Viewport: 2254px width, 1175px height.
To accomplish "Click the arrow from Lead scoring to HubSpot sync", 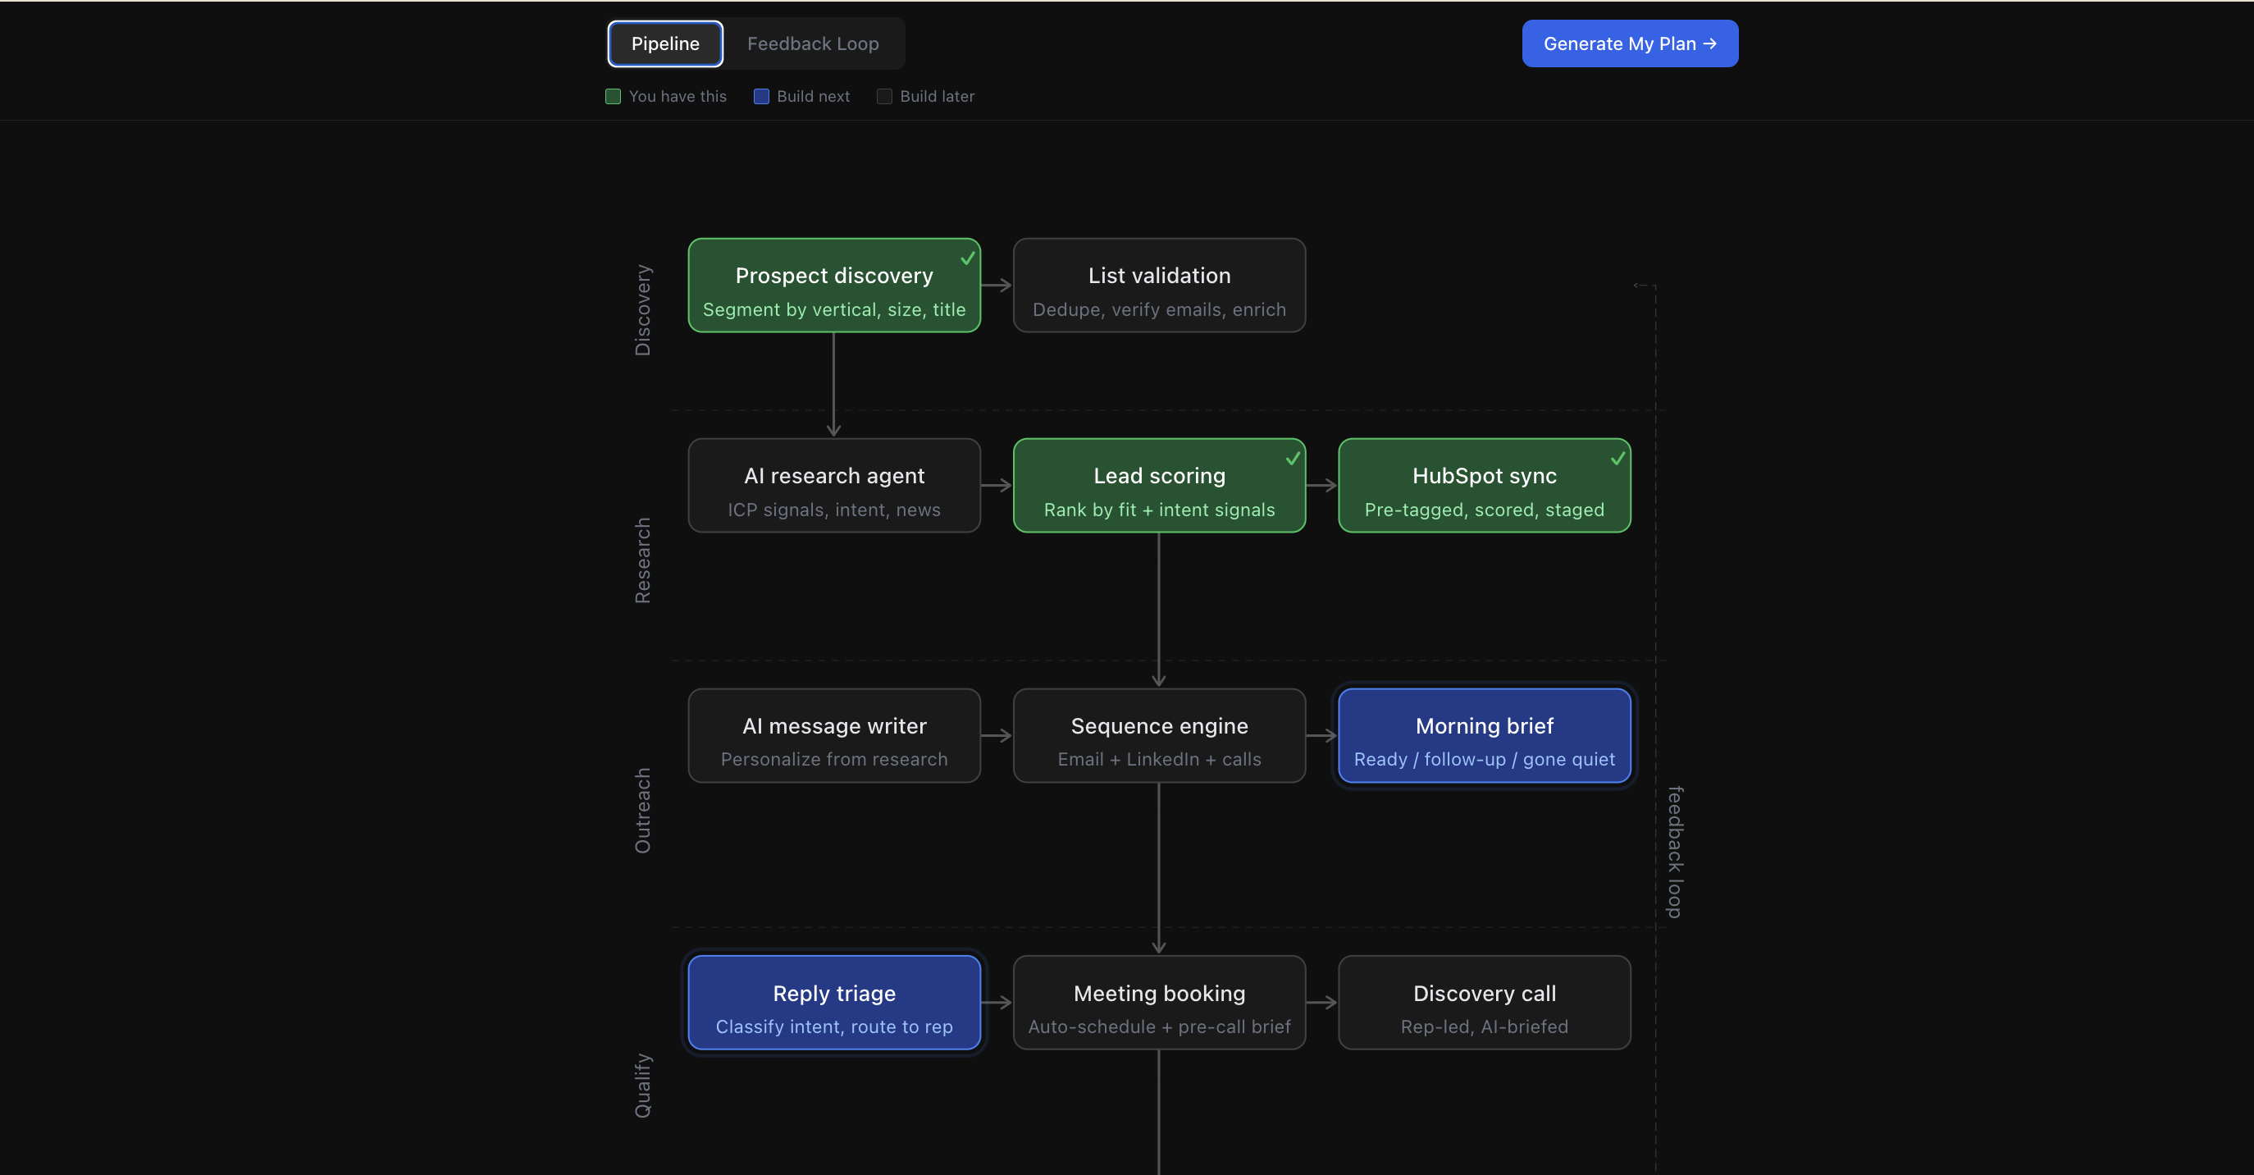I will (x=1321, y=486).
